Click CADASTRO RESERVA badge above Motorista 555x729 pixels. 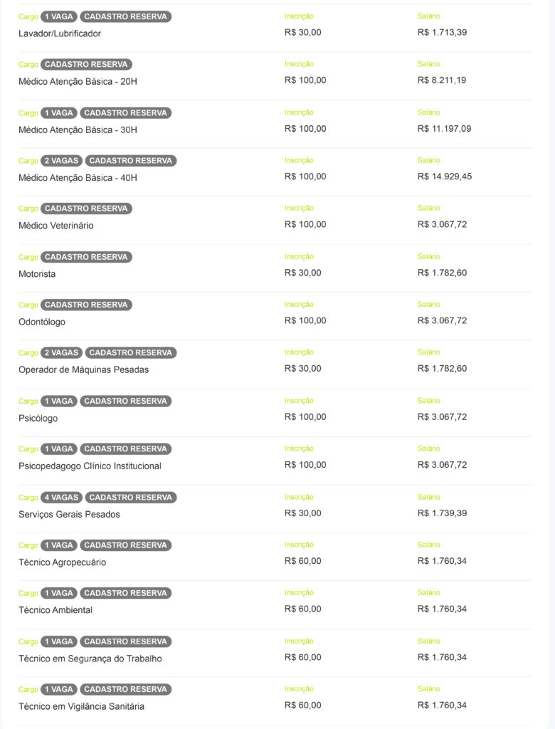86,257
